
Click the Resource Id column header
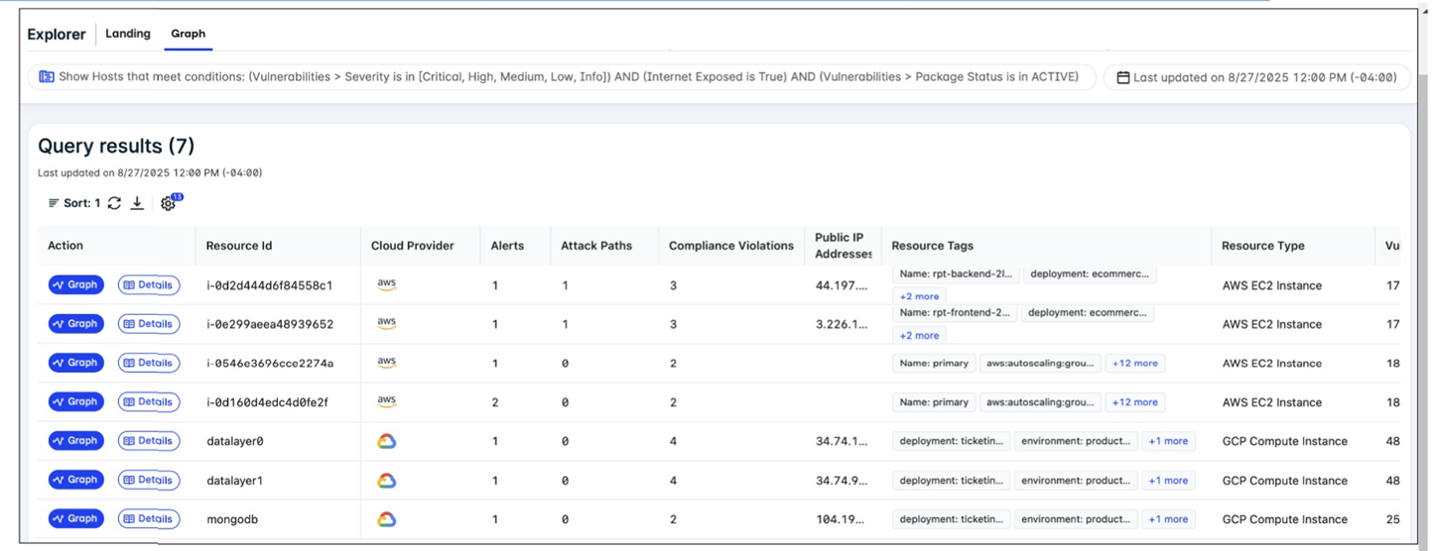(239, 246)
